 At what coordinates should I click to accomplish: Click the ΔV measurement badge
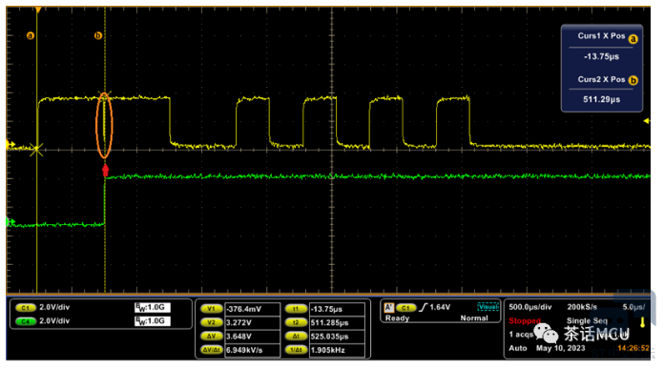click(x=211, y=337)
